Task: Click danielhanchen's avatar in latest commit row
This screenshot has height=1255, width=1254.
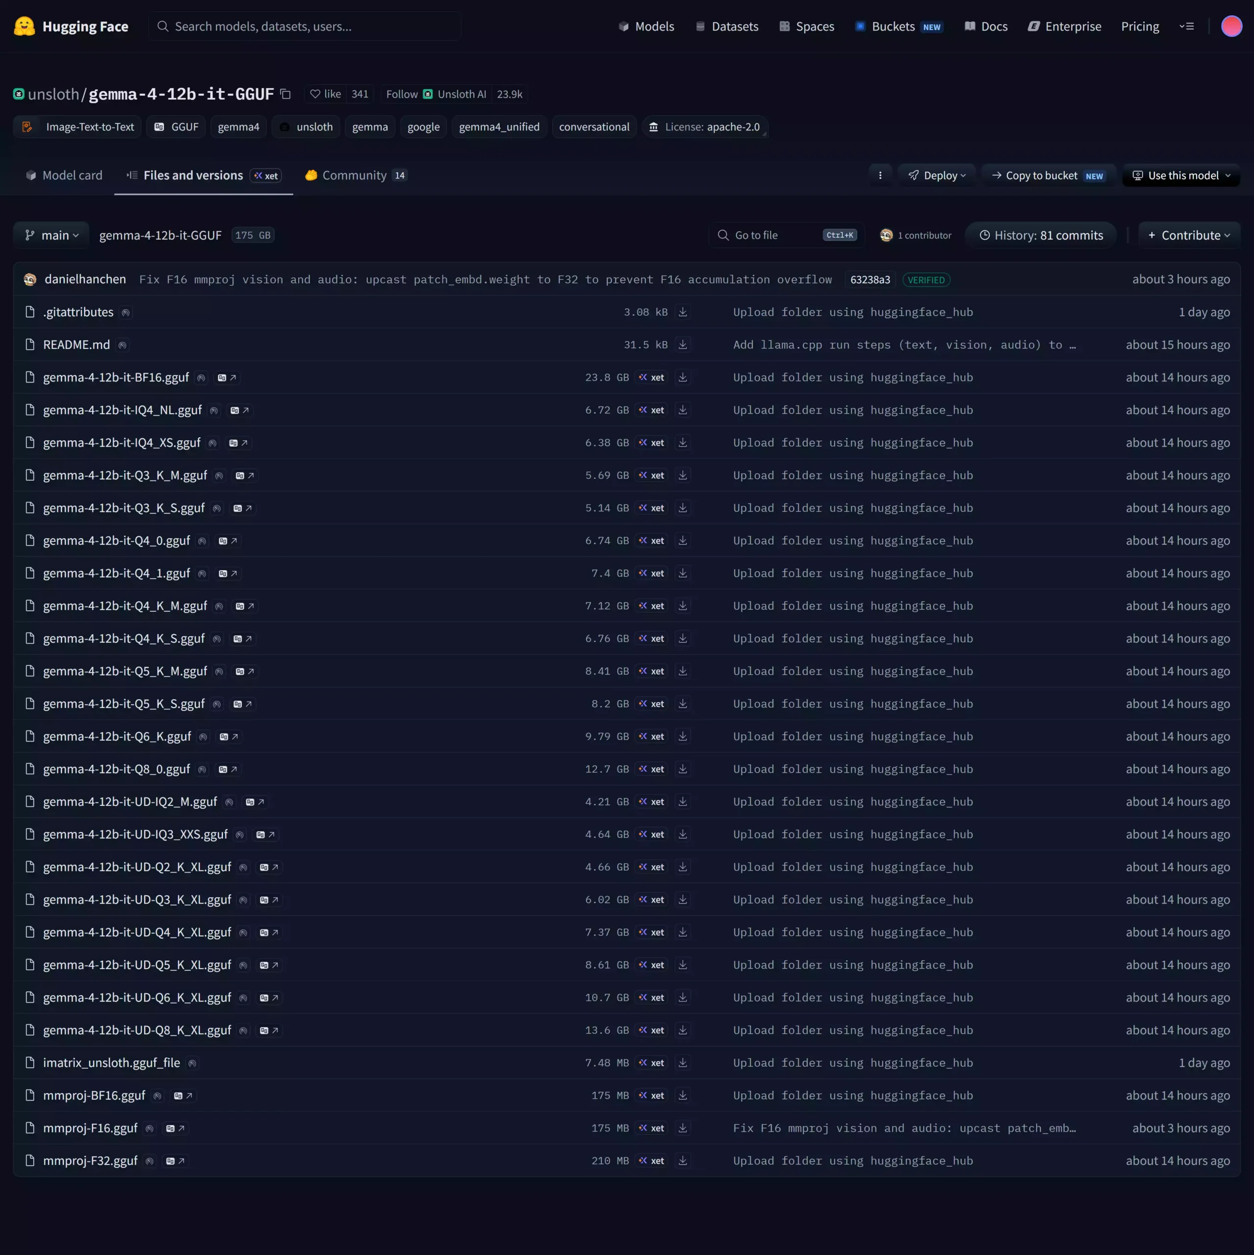Action: click(x=30, y=279)
